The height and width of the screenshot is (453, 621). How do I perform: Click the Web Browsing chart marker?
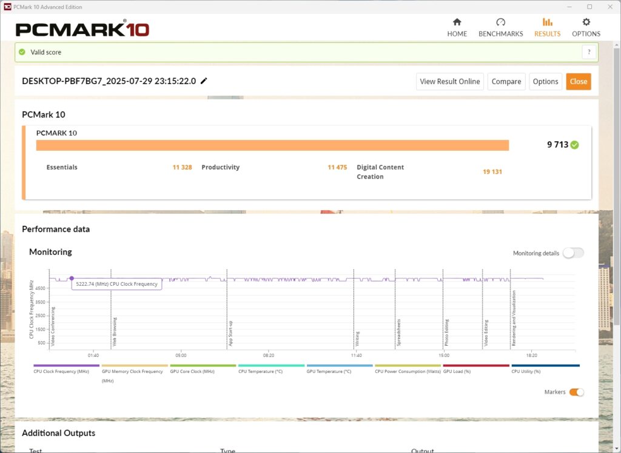coord(115,331)
